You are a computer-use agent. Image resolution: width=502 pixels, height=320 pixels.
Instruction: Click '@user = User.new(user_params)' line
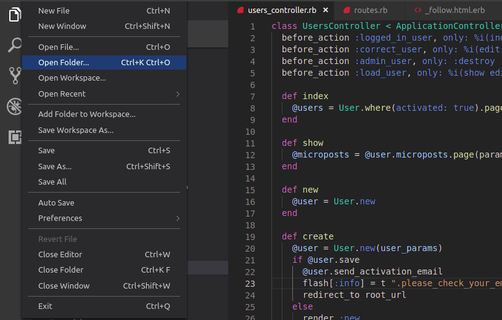pyautogui.click(x=367, y=248)
